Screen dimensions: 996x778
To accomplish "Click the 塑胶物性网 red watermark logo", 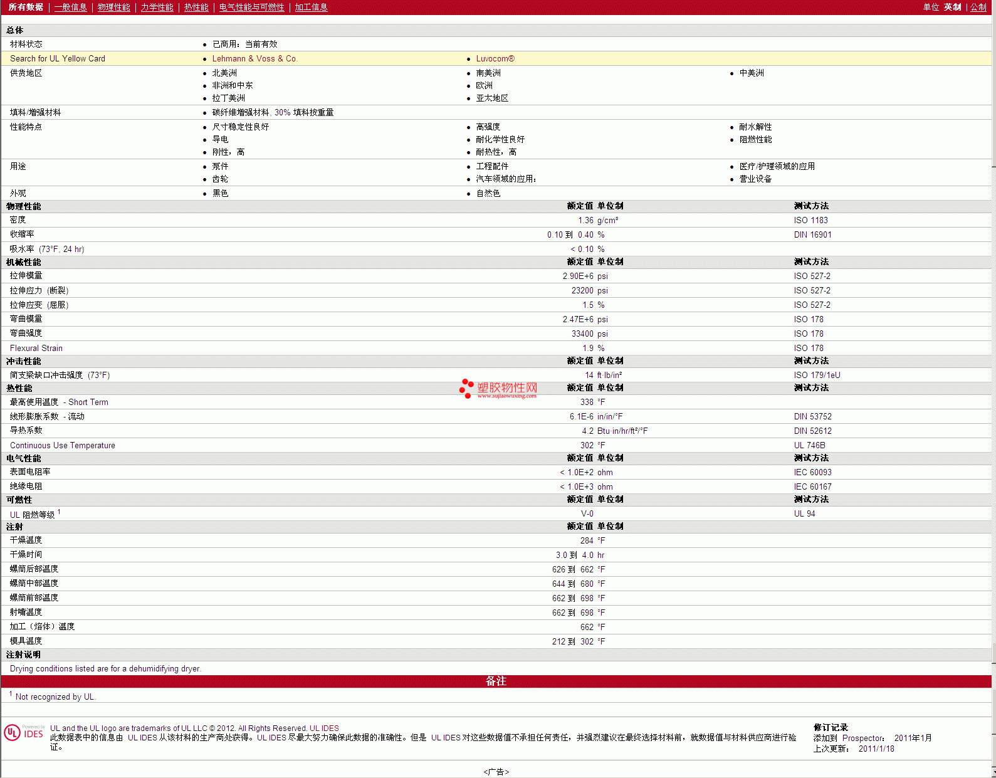I will (498, 389).
